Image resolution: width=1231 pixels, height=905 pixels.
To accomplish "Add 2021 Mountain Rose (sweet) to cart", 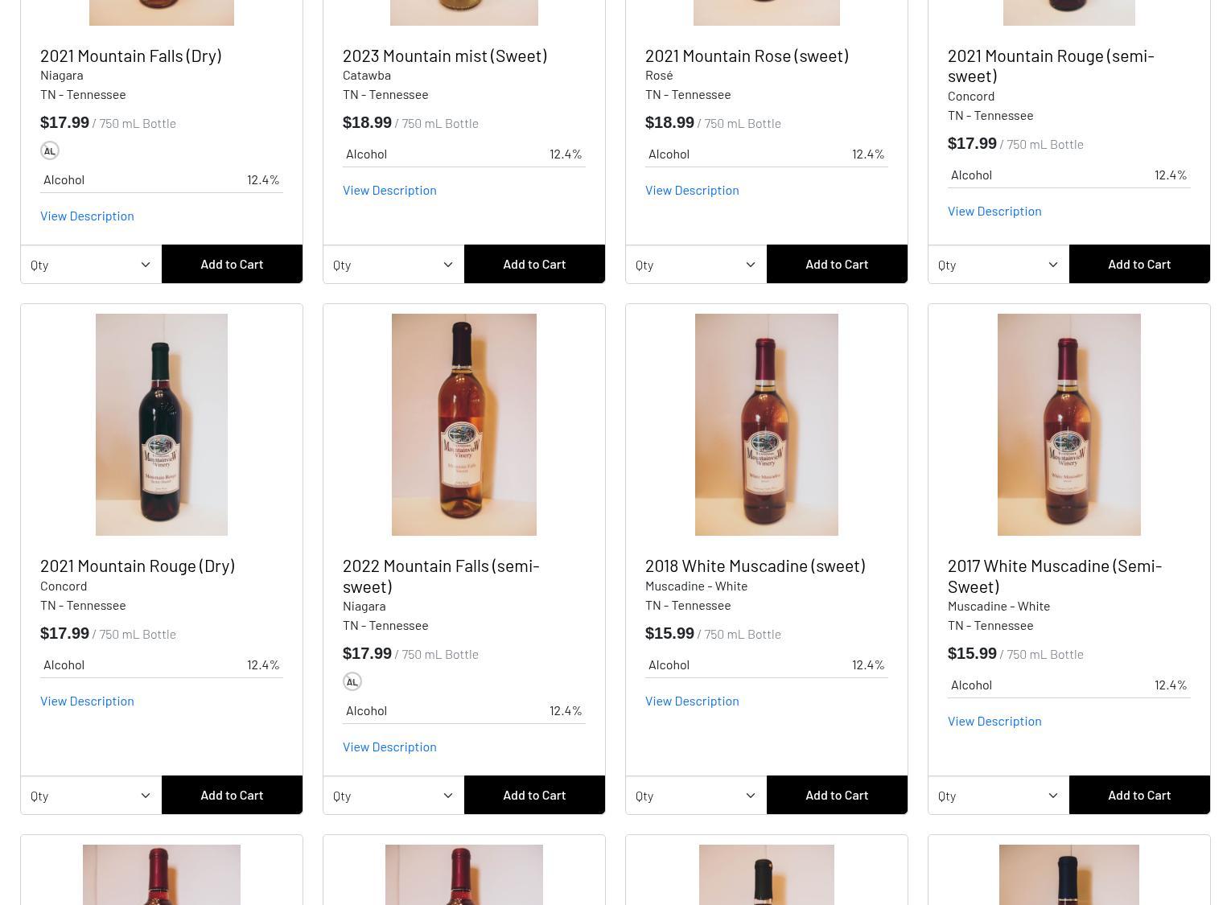I will coord(837,264).
